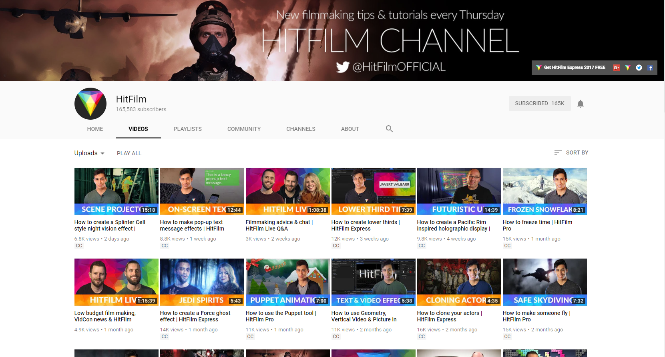
Task: Switch to the Home tab
Action: click(95, 129)
